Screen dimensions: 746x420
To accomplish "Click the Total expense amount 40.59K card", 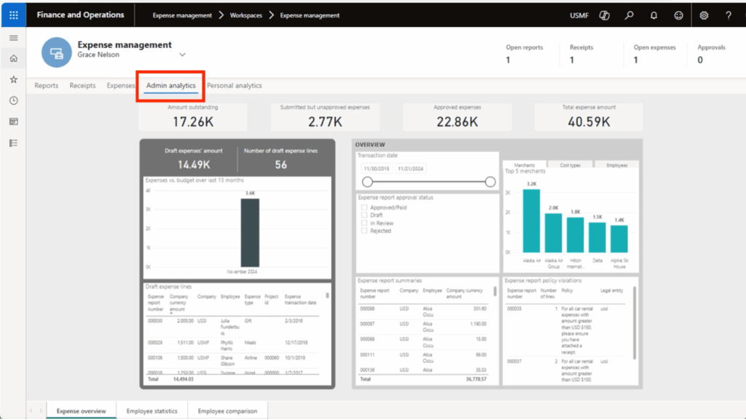I will point(589,117).
